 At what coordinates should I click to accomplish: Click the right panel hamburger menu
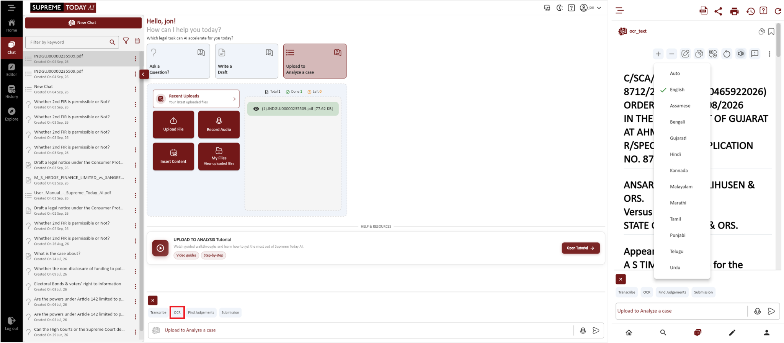(620, 11)
